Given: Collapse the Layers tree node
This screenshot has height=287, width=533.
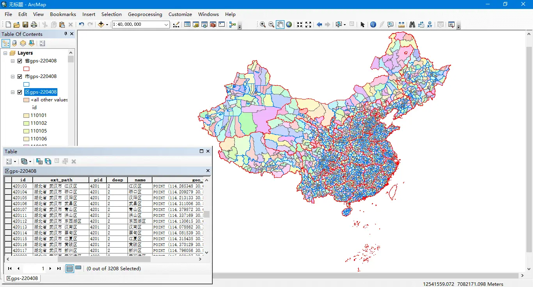Looking at the screenshot, I should click(5, 53).
